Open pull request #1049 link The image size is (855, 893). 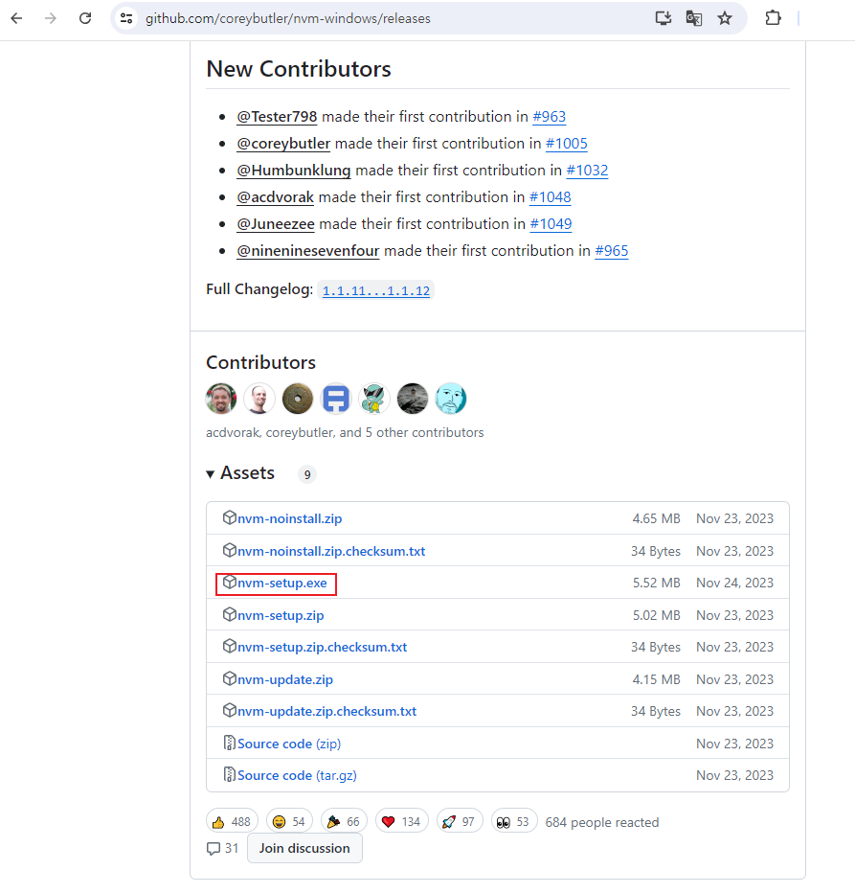[x=551, y=224]
